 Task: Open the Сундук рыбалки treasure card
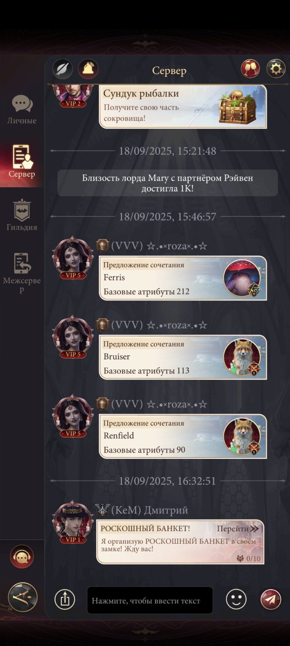(183, 106)
